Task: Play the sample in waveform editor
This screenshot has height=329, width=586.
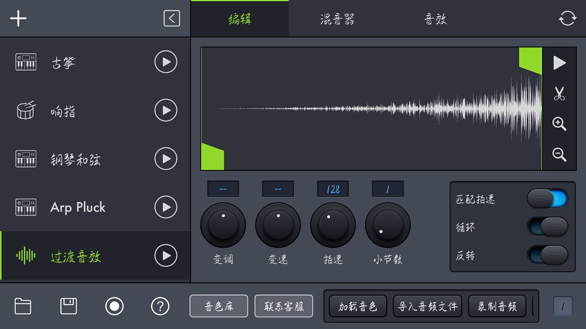Action: 560,63
